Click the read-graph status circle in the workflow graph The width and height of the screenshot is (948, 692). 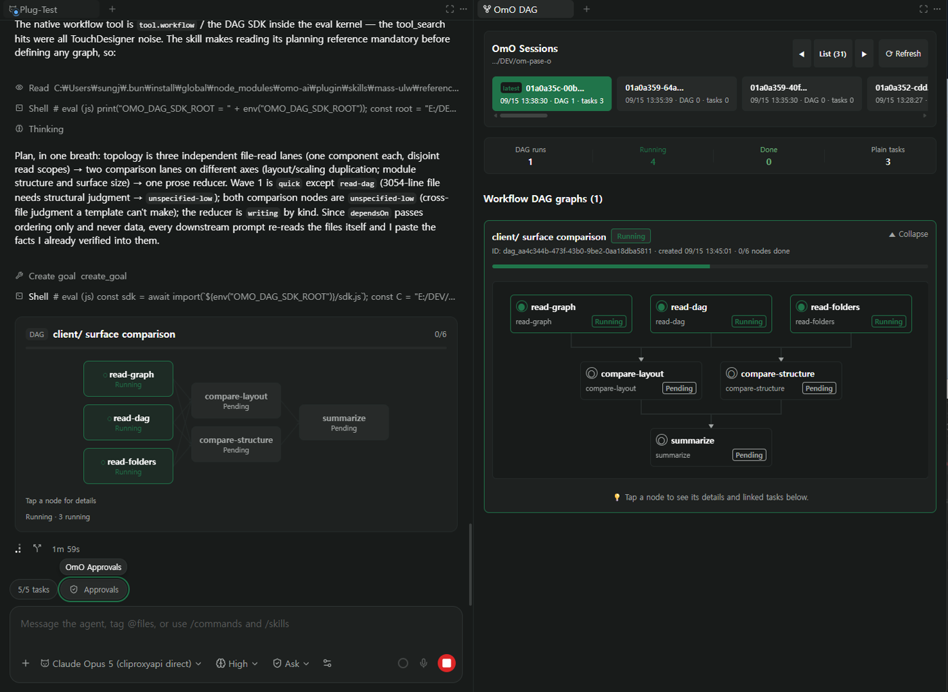(522, 307)
